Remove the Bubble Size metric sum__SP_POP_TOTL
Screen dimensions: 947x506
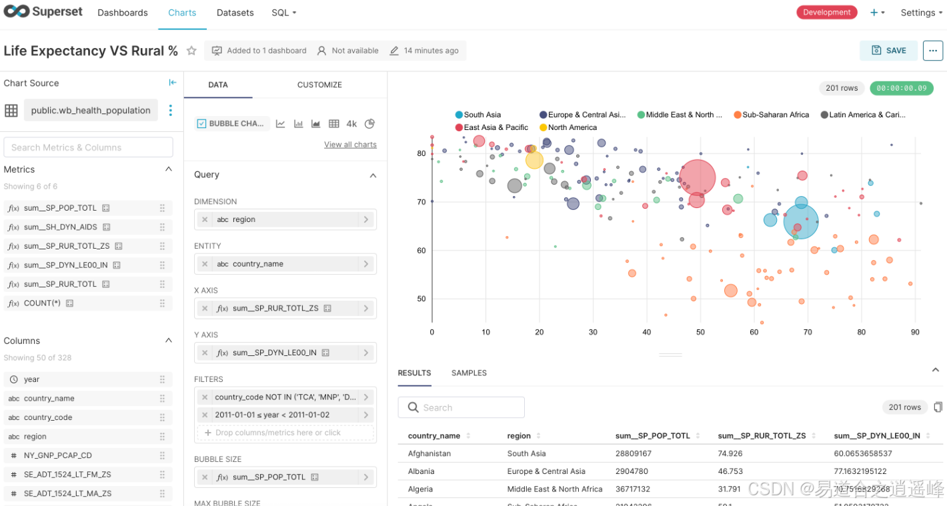pyautogui.click(x=205, y=477)
